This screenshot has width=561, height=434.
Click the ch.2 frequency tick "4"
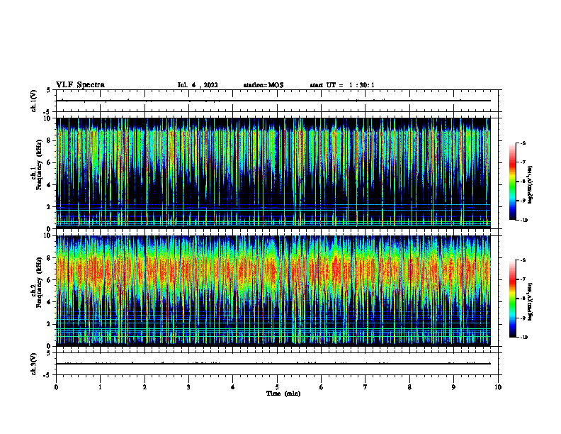coord(49,302)
